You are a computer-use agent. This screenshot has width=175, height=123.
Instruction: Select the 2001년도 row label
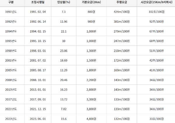coord(11,60)
